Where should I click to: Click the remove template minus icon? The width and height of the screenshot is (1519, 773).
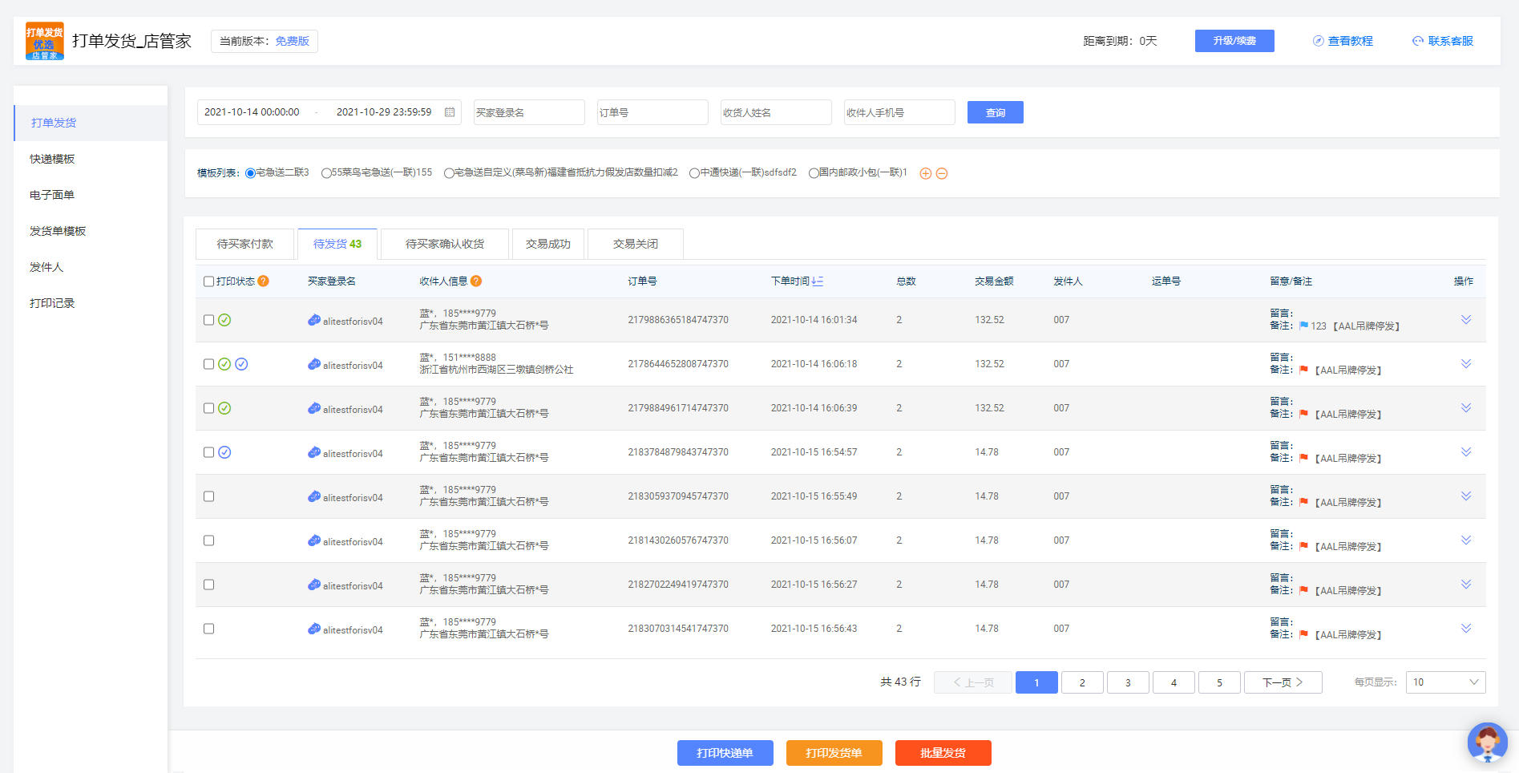pos(942,173)
